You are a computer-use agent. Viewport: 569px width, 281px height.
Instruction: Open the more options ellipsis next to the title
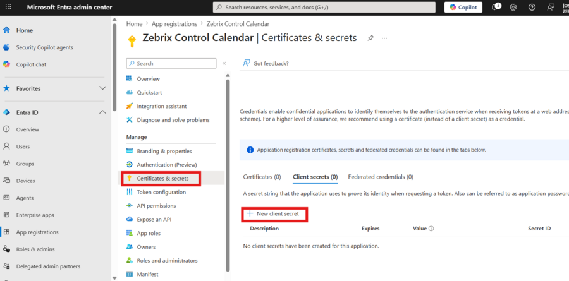384,38
